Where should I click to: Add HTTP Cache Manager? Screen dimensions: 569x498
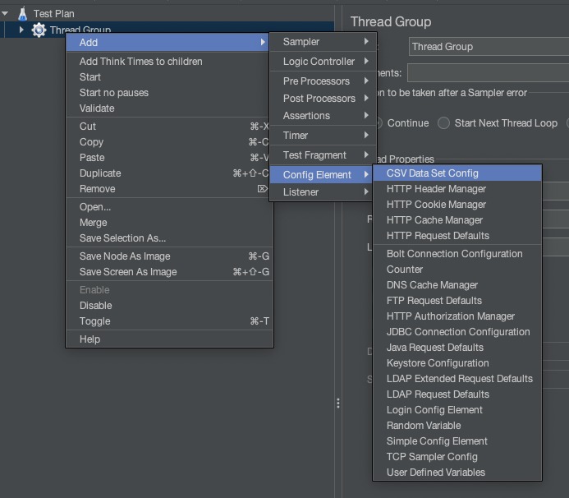[x=457, y=220]
